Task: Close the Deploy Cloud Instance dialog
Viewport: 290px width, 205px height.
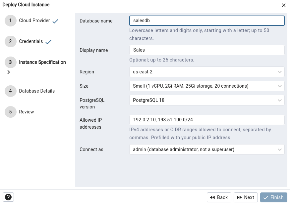Action: (283, 5)
